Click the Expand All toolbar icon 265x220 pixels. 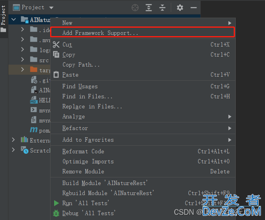[x=149, y=8]
